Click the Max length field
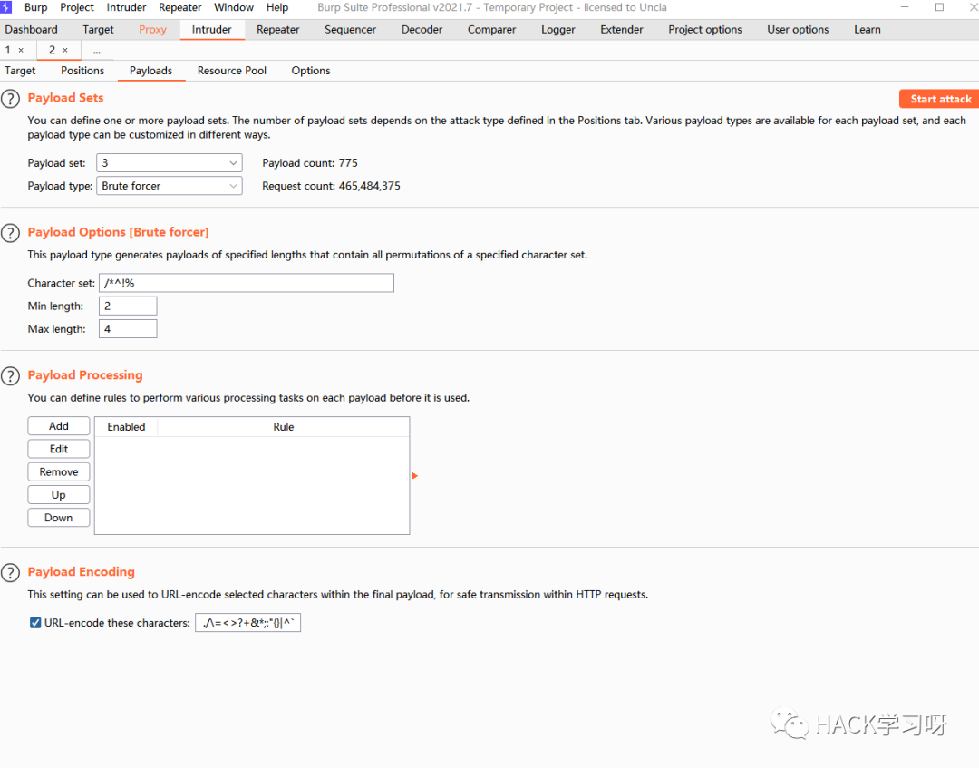 [128, 328]
